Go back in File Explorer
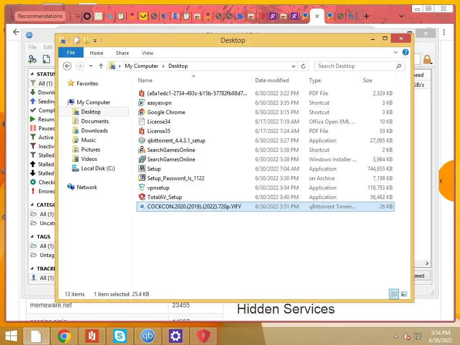 (67, 66)
